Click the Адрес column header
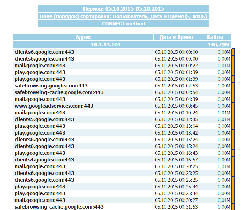This screenshot has width=243, height=210. point(83,37)
